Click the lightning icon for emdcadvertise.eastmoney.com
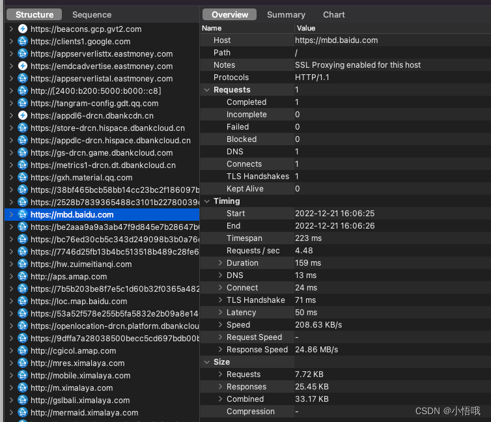491x422 pixels. pos(23,66)
